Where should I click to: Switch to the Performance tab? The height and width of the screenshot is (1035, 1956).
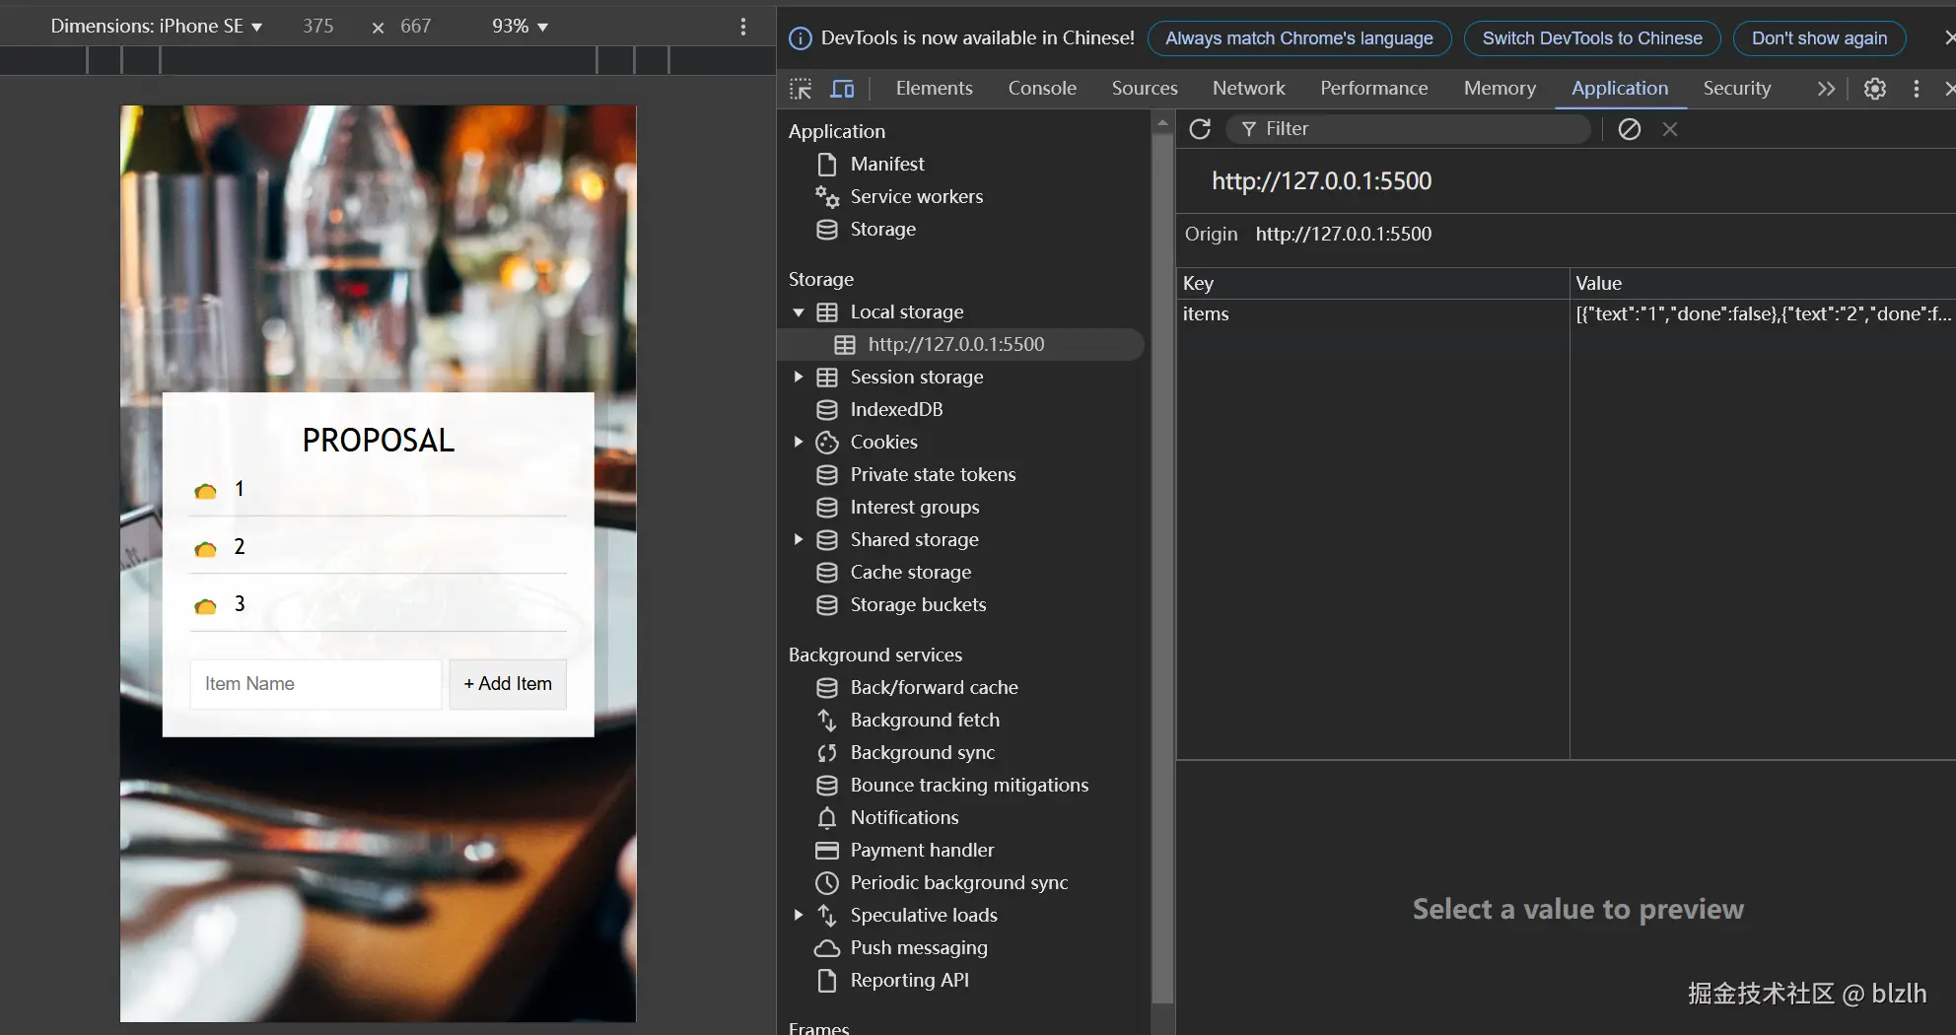1373,89
